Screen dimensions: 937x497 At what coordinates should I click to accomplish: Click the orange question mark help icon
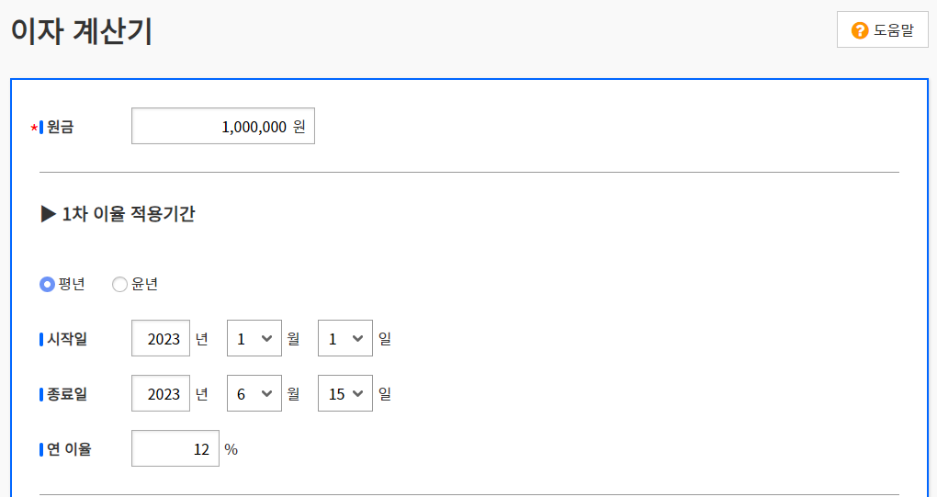click(859, 30)
